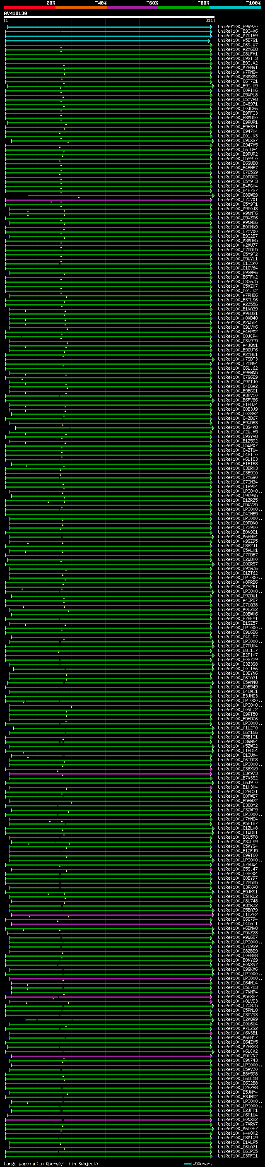265x1167 pixels.
Task: Select hit label UniRef100_B5JNY4
Action: [238, 1092]
